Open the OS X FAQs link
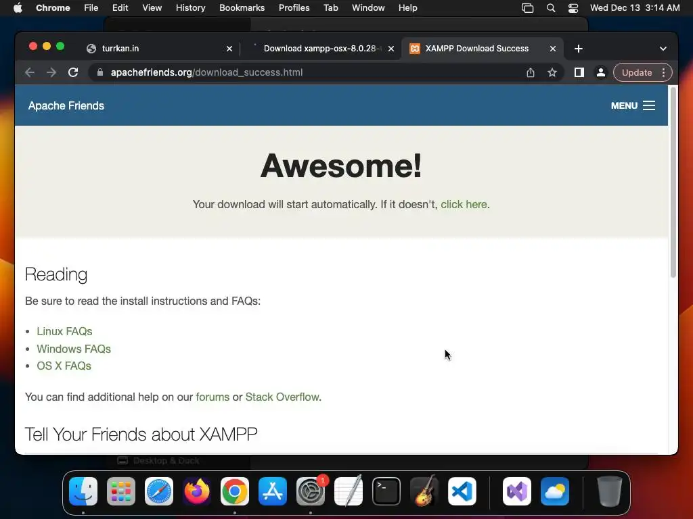Viewport: 693px width, 519px height. pyautogui.click(x=64, y=366)
